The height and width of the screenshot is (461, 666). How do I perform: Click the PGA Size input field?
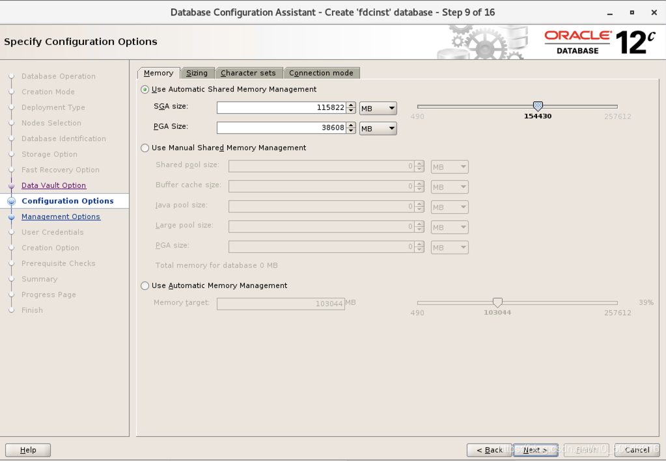tap(282, 127)
